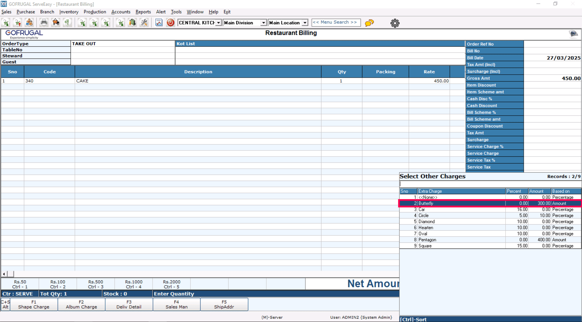
Task: Open the Main Division dropdown
Action: coord(263,23)
